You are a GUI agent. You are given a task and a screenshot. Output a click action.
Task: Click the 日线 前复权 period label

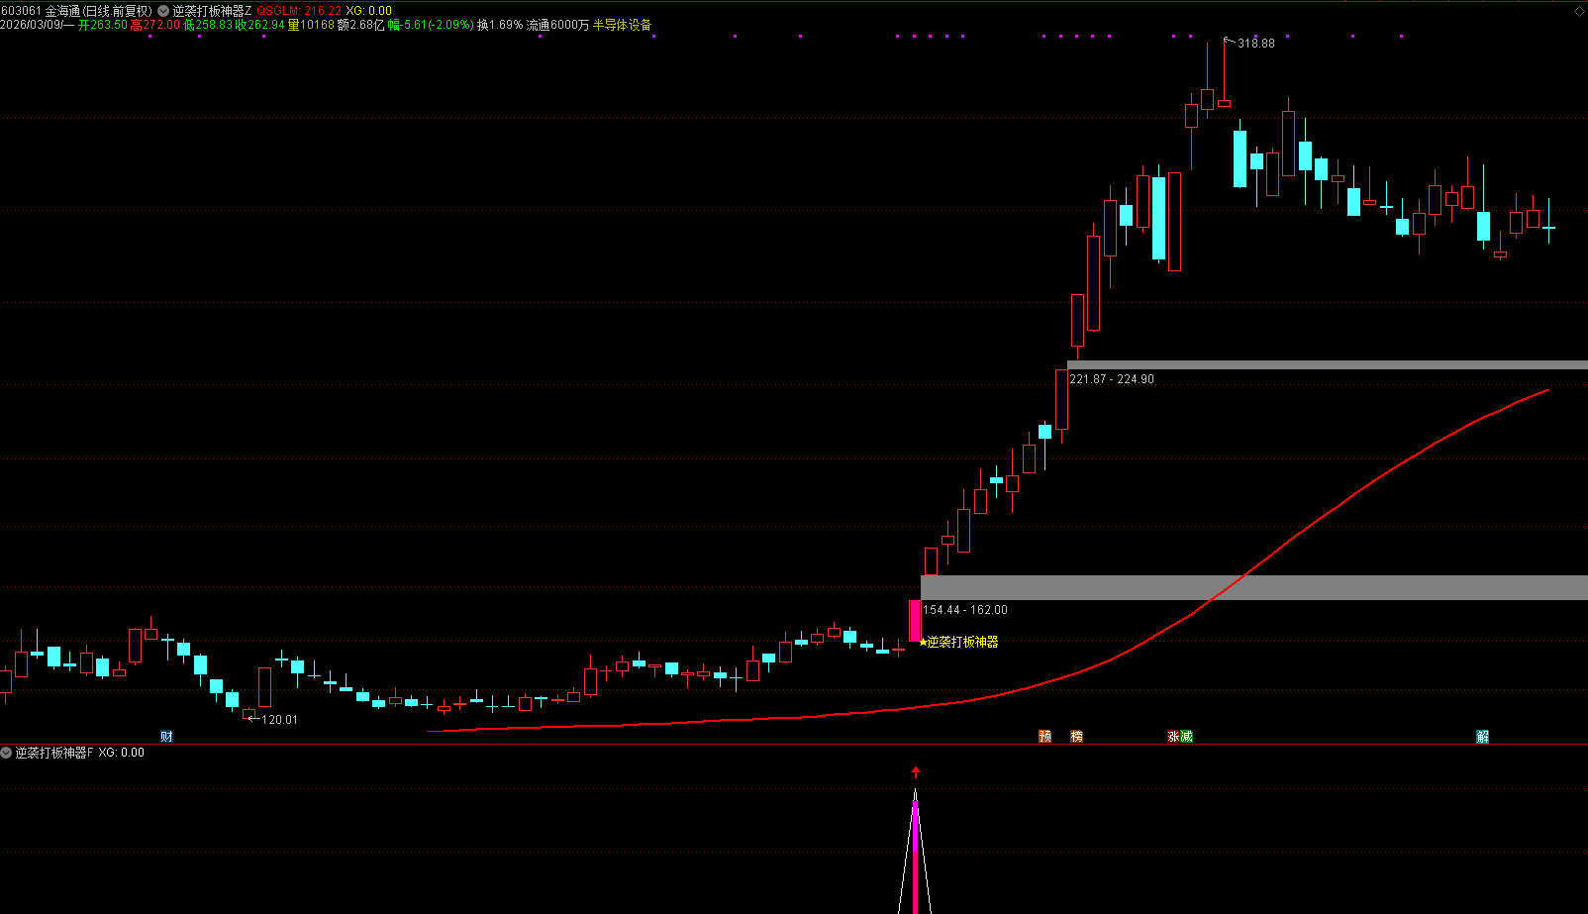pos(118,11)
